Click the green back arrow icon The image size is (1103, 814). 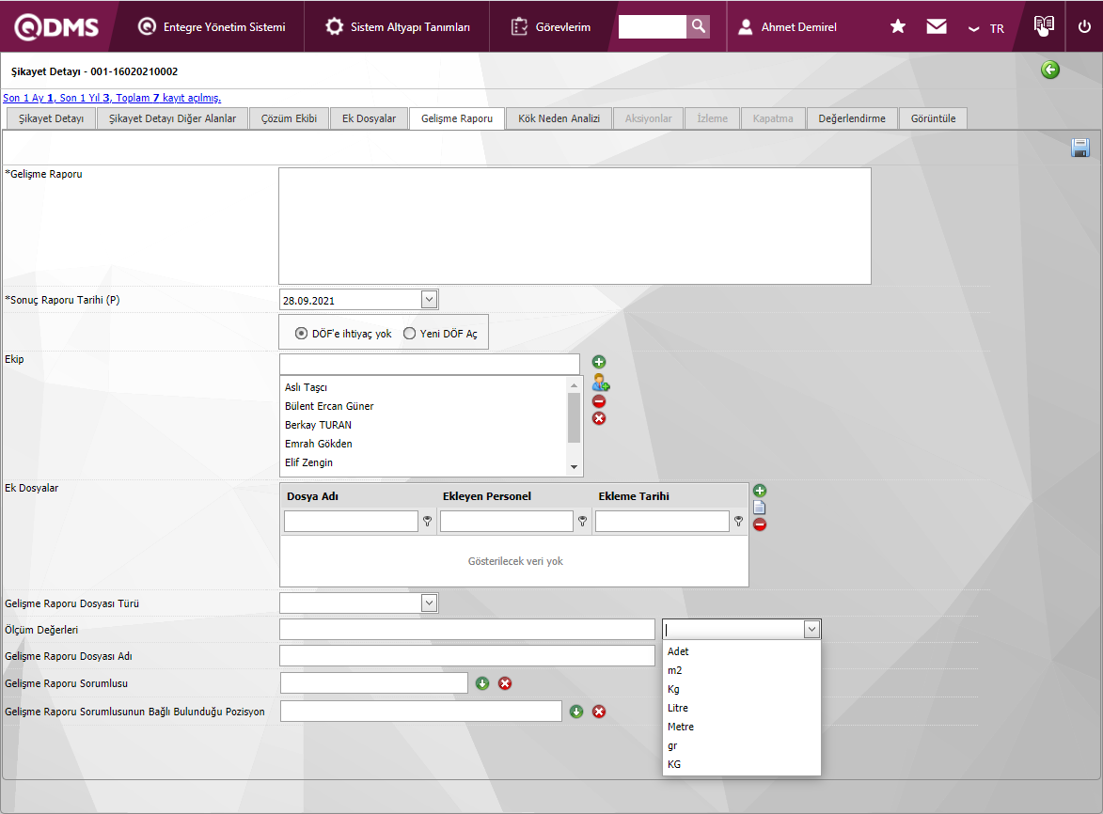[1050, 70]
